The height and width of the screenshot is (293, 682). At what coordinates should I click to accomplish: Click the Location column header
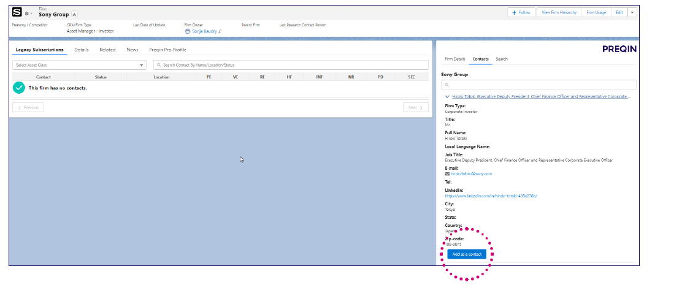[x=161, y=77]
